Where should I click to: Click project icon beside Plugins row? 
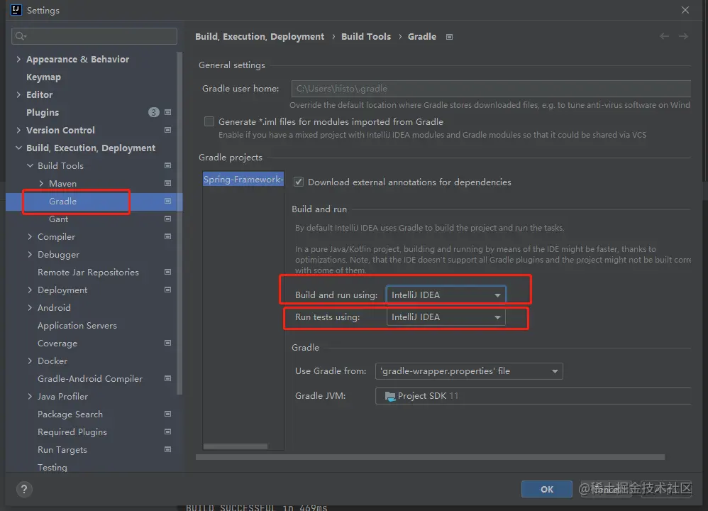(x=167, y=112)
